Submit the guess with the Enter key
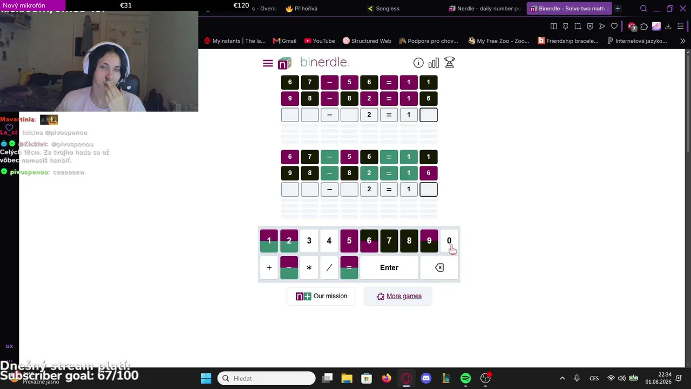The width and height of the screenshot is (691, 389). click(x=389, y=267)
